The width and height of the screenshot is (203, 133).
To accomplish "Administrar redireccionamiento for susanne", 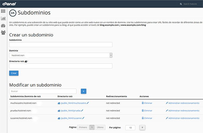I will pos(184,118).
